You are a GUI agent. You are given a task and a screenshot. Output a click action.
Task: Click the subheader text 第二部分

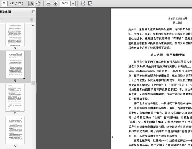[x=178, y=23]
